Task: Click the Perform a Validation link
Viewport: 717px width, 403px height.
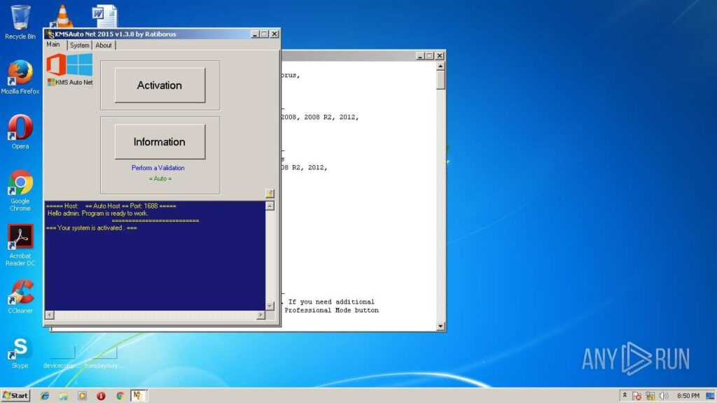Action: pos(158,168)
